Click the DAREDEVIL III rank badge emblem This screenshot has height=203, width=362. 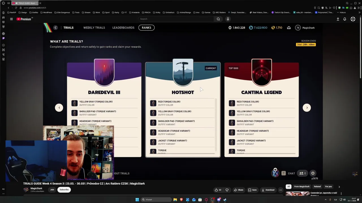pos(104,72)
